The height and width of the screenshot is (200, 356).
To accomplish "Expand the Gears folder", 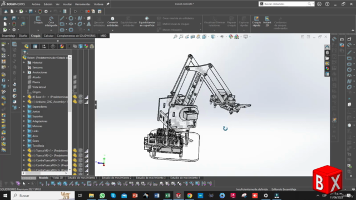I will coord(24,141).
